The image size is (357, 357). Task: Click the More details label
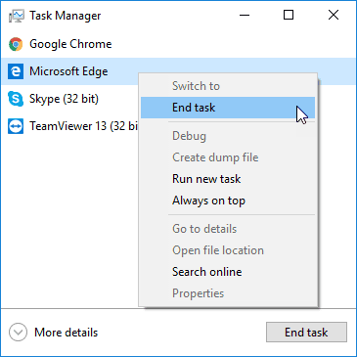(x=66, y=333)
